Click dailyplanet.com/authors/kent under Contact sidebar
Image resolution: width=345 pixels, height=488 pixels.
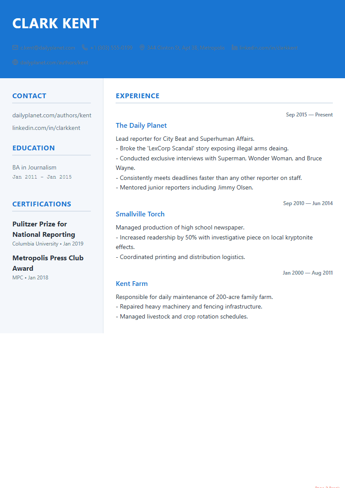52,115
